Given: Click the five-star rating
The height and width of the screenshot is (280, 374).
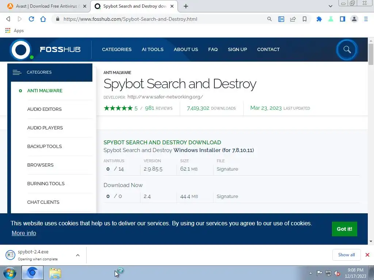Looking at the screenshot, I should 118,108.
